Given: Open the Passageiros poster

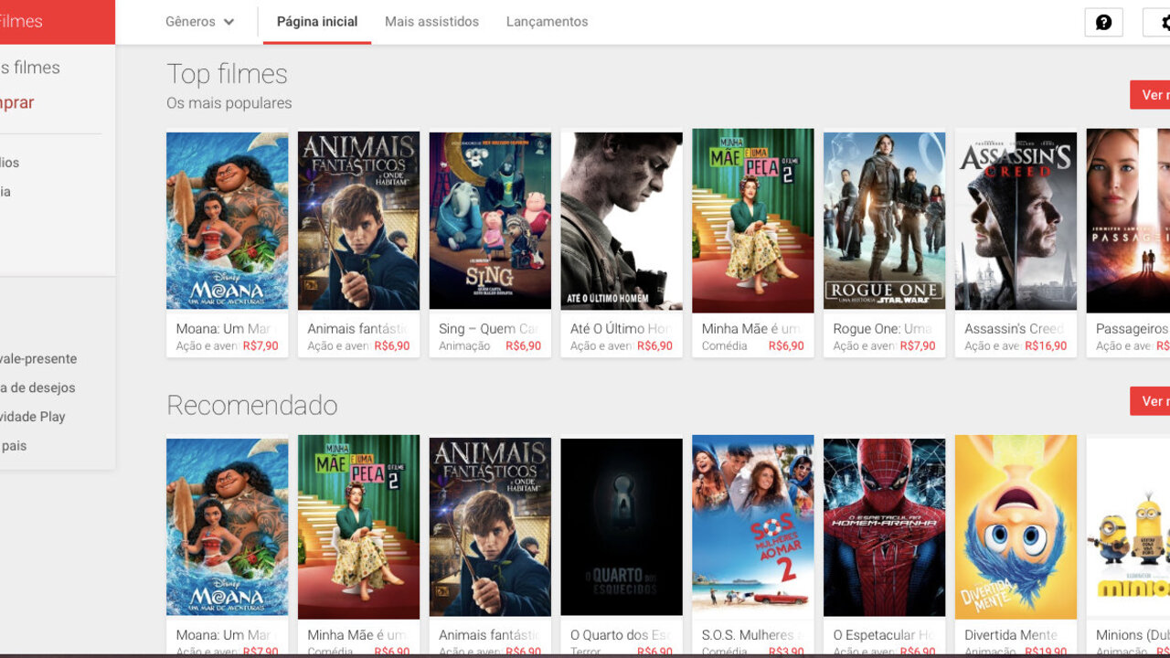Looking at the screenshot, I should [x=1128, y=220].
